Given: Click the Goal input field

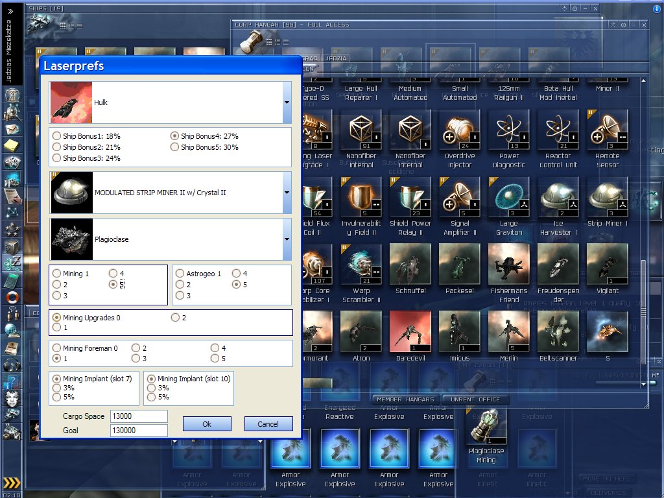Looking at the screenshot, I should (139, 431).
